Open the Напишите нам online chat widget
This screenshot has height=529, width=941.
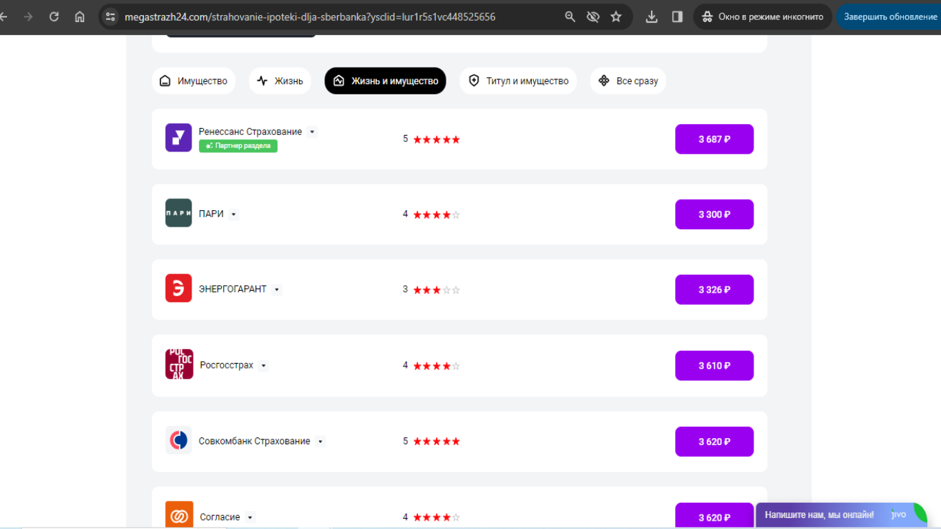841,515
